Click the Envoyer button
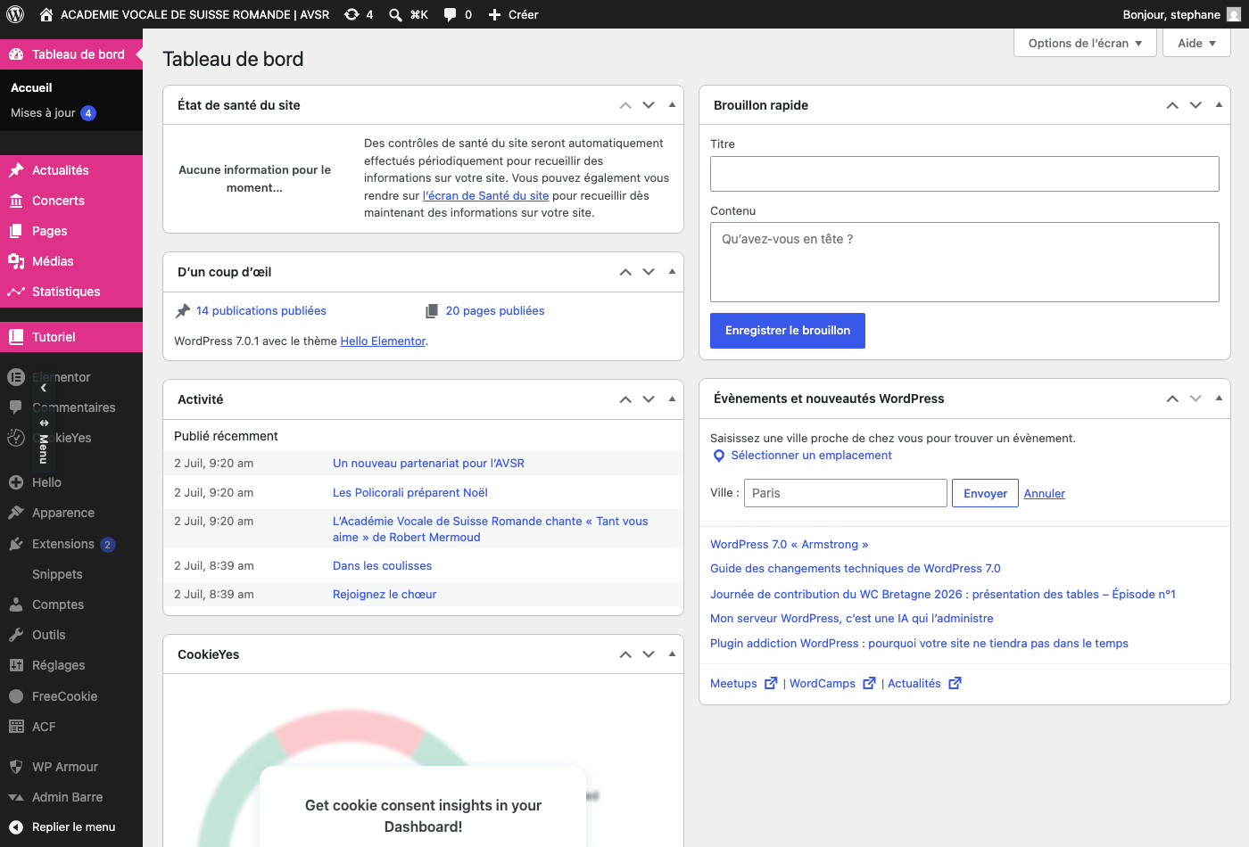 [x=985, y=493]
